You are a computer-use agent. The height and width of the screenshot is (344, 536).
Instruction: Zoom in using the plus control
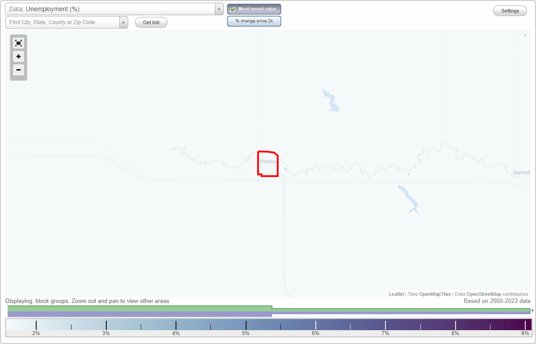pyautogui.click(x=18, y=57)
